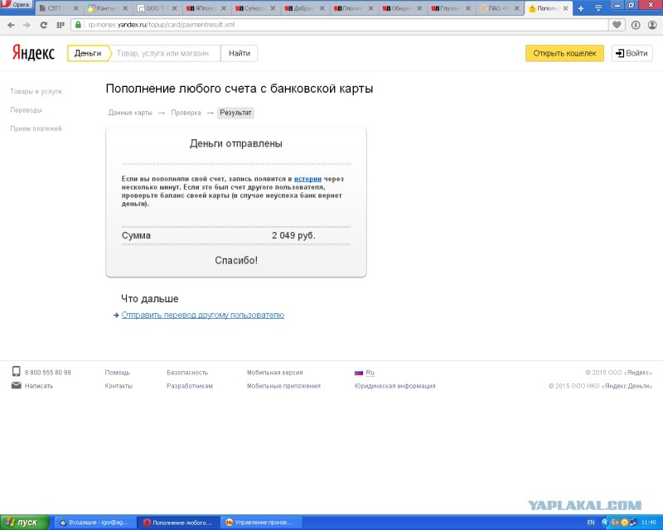This screenshot has height=530, width=663.
Task: Switch to Входящие mail taskbar window
Action: 94,523
